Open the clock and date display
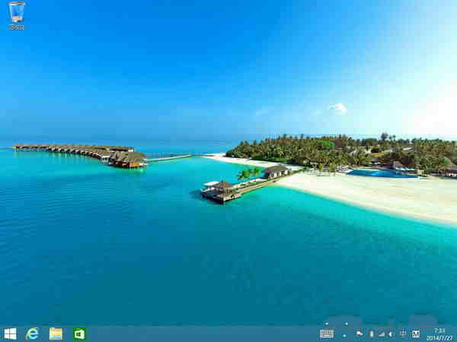Image resolution: width=457 pixels, height=342 pixels. (x=439, y=334)
